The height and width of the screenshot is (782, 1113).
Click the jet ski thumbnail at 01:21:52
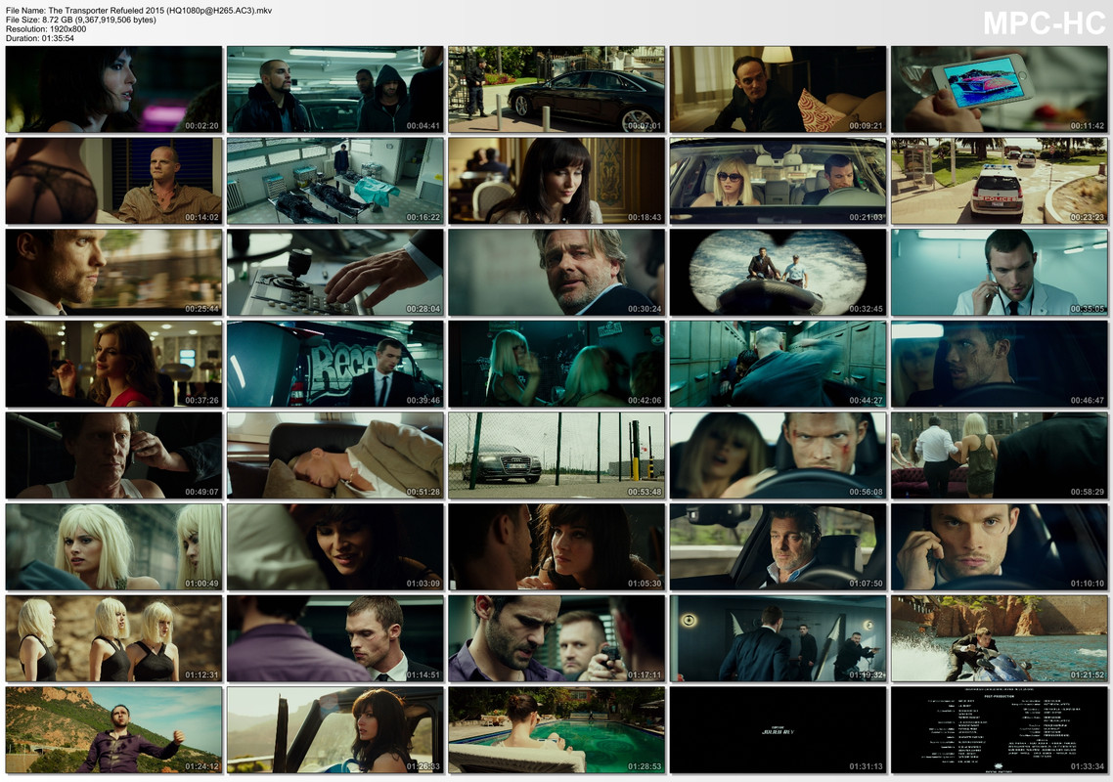pyautogui.click(x=1000, y=638)
